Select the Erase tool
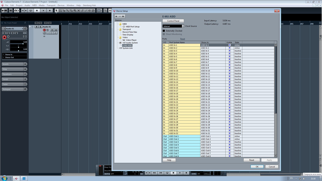The width and height of the screenshot is (322, 181). 71,11
